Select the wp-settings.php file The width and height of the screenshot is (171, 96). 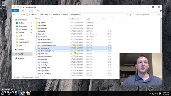click(x=44, y=68)
